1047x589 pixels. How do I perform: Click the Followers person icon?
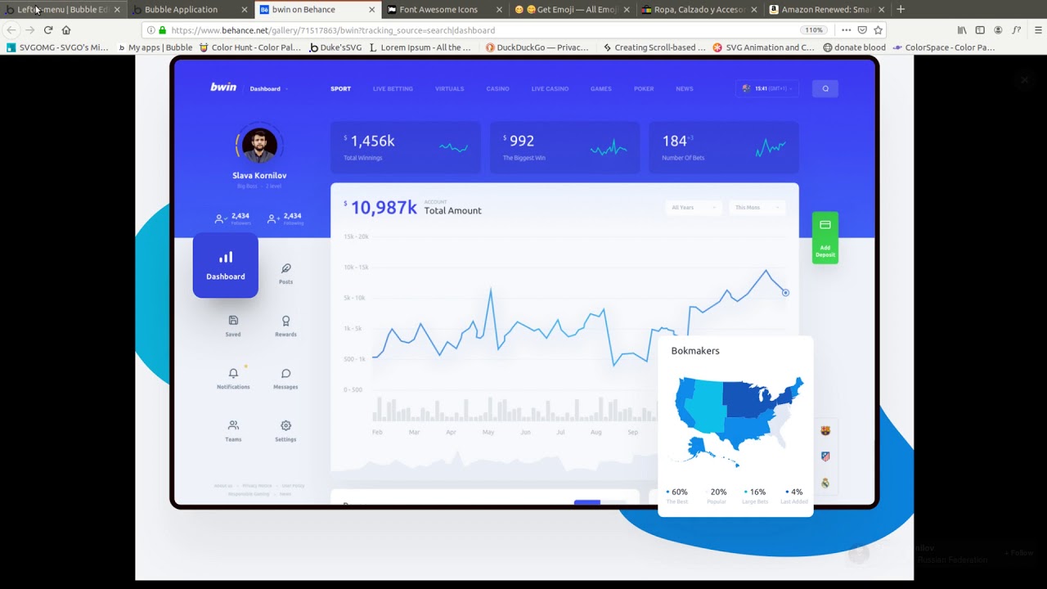click(220, 218)
